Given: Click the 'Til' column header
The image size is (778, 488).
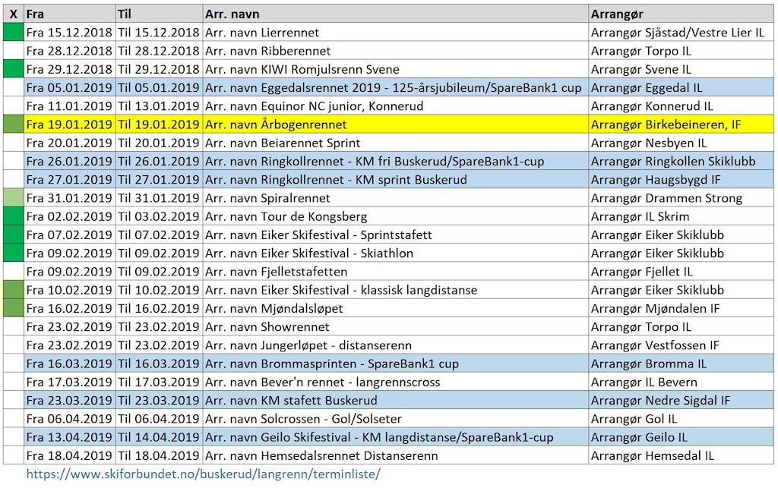Looking at the screenshot, I should pos(125,14).
